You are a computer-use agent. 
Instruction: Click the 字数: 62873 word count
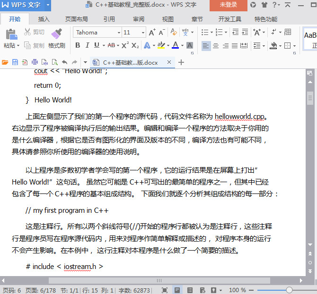point(134,290)
